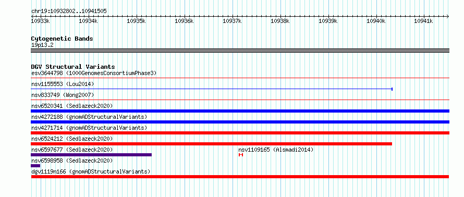
Task: Select nsv6598958 (Sedlazeck2020) label
Action: click(72, 161)
